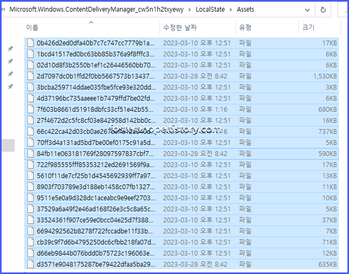Click the refresh button in address bar
Screen dimensions: 349x274
[x=323, y=10]
